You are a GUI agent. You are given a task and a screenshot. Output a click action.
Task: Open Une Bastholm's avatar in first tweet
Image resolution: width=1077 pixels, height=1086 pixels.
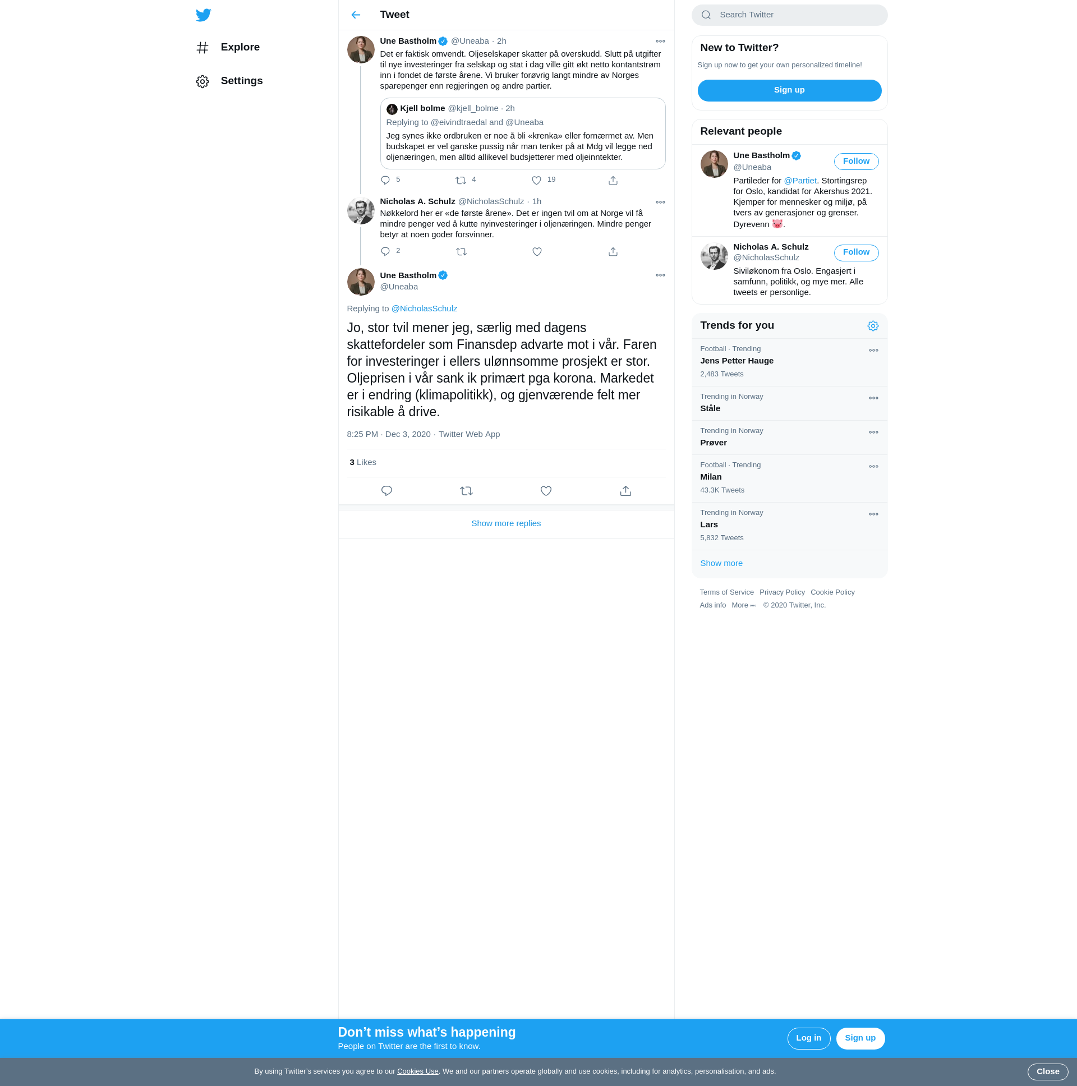[x=361, y=50]
